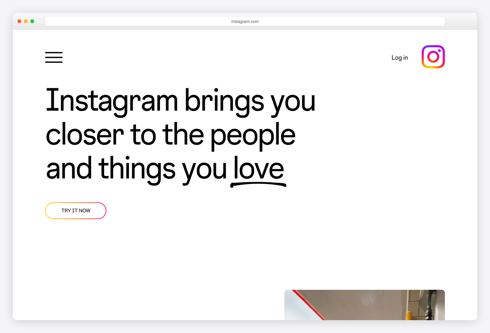Click the TRY IT NOW button
Screen dimensions: 490x333
[x=76, y=211]
